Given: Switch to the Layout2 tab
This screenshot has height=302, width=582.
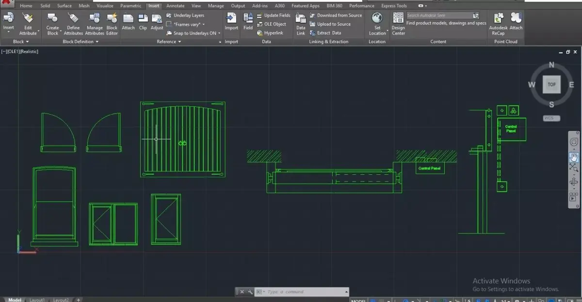Looking at the screenshot, I should [61, 300].
